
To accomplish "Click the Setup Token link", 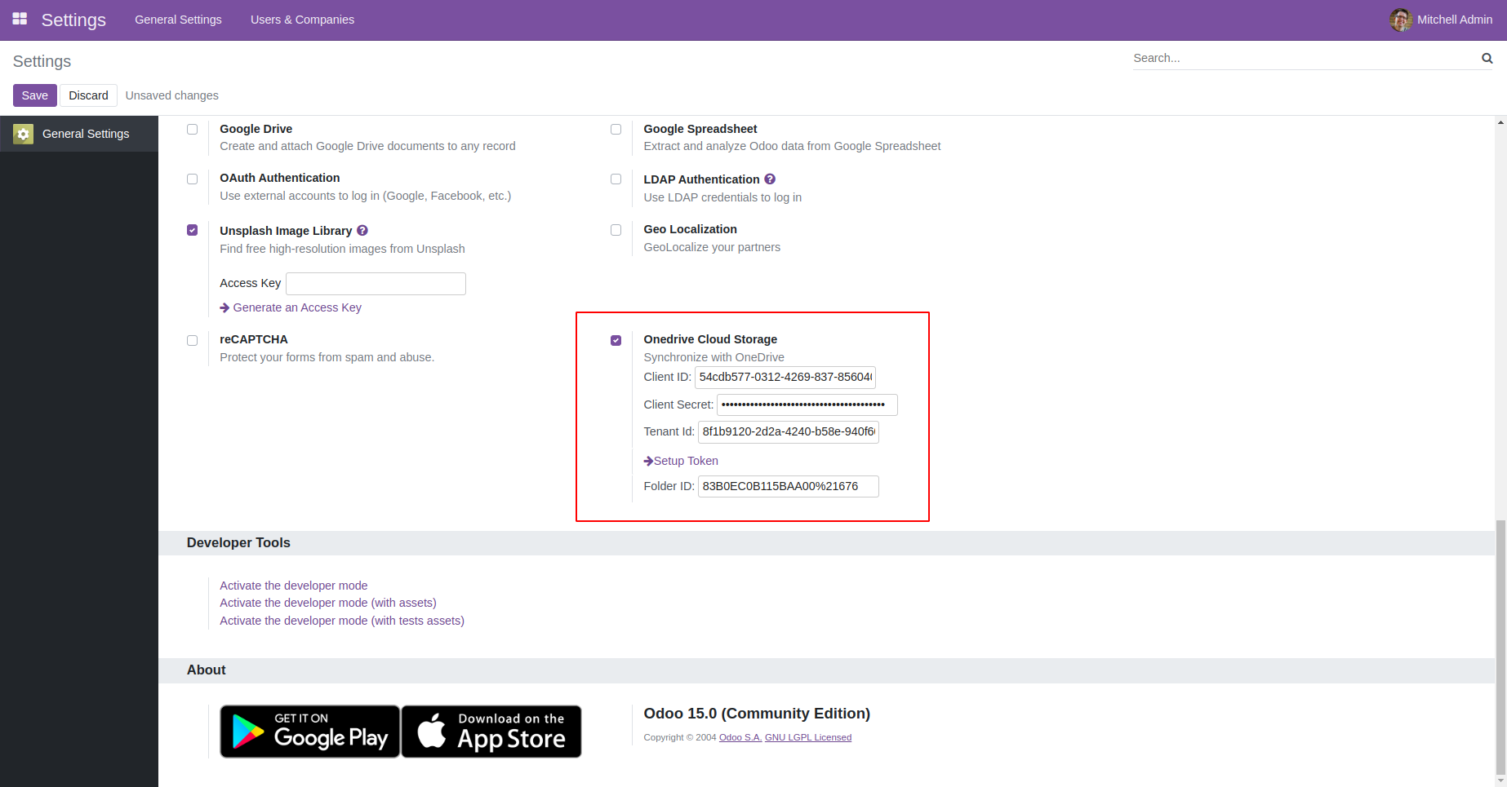I will [x=686, y=461].
